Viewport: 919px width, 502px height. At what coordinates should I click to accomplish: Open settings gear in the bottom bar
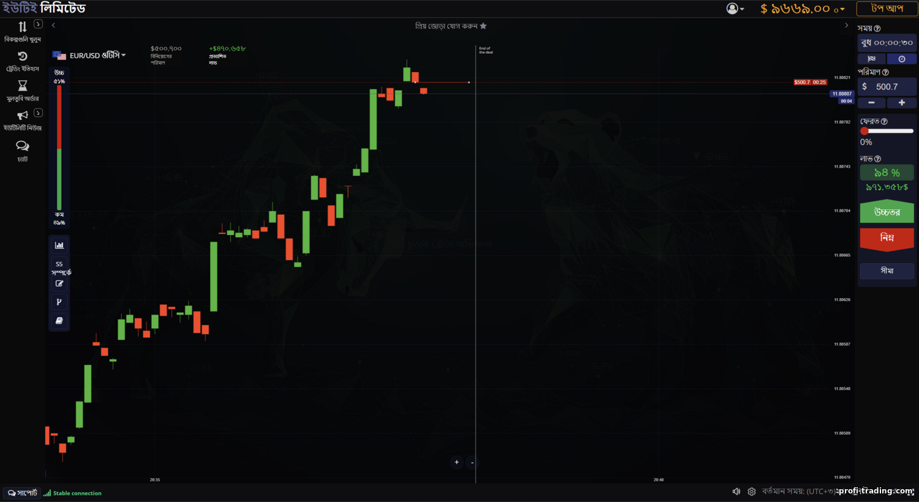pos(752,492)
